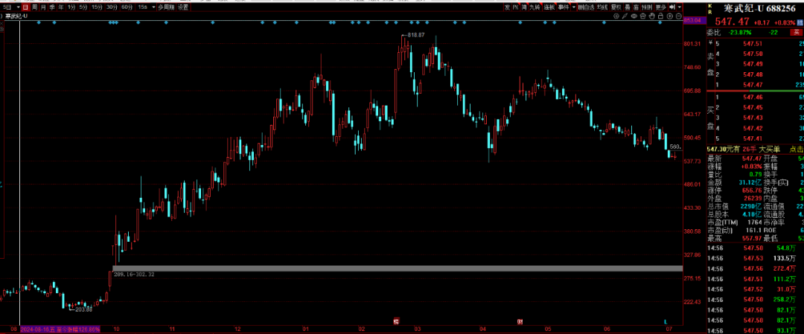Click the 预测 forecast button

click(647, 7)
